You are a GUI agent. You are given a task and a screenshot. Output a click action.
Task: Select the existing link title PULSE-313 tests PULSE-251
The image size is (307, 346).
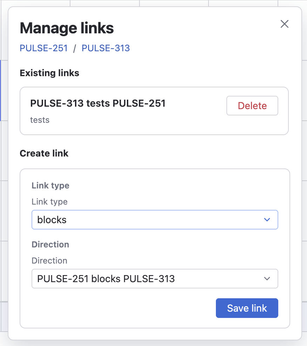[98, 103]
